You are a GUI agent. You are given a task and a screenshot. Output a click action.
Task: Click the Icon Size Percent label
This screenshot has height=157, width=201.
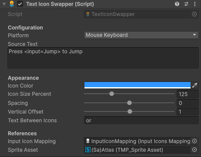click(x=30, y=94)
